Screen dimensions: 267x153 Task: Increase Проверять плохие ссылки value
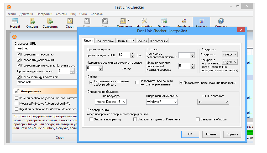pyautogui.click(x=72, y=70)
